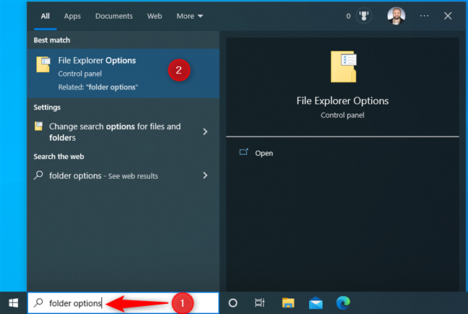Image resolution: width=468 pixels, height=314 pixels.
Task: Open the Mail app from taskbar
Action: point(316,303)
